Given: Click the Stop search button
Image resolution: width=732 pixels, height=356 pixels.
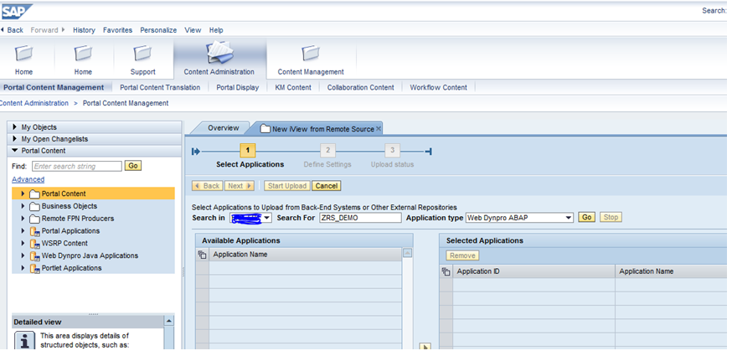Looking at the screenshot, I should click(611, 217).
